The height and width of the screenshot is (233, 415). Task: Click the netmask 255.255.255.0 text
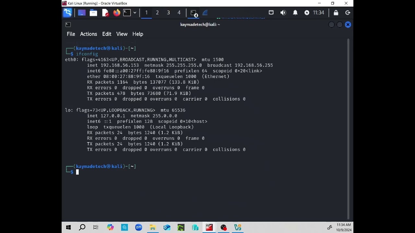(184, 65)
